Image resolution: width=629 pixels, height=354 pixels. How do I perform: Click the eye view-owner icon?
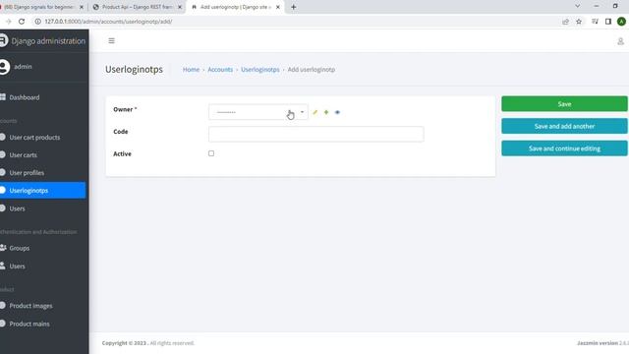(x=337, y=112)
